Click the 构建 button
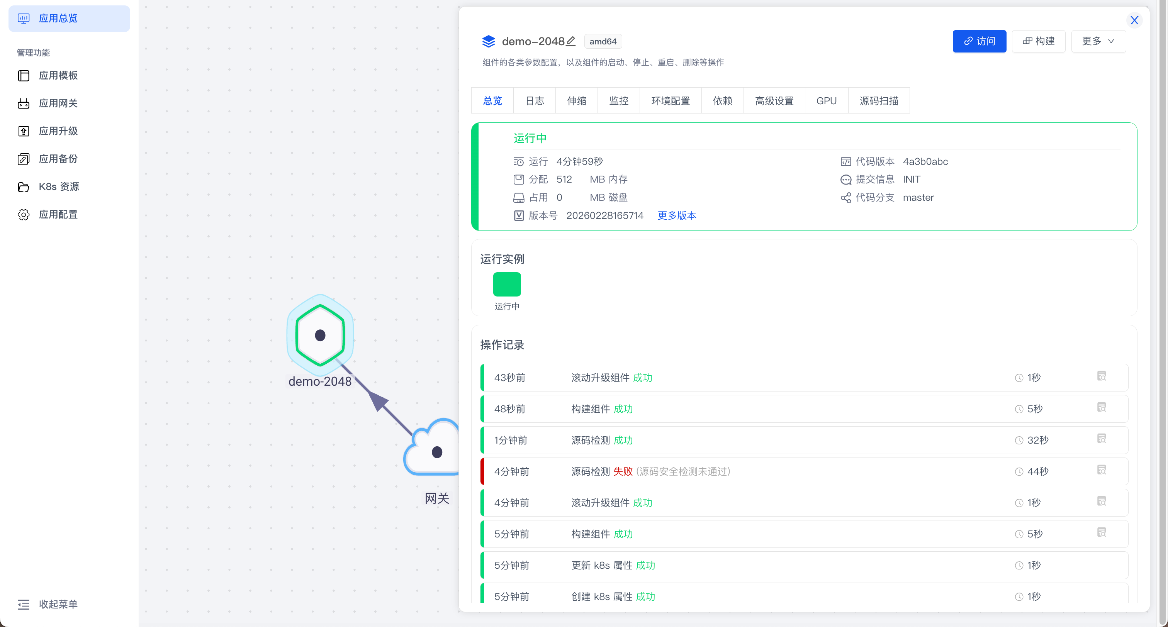This screenshot has width=1168, height=627. (x=1038, y=41)
